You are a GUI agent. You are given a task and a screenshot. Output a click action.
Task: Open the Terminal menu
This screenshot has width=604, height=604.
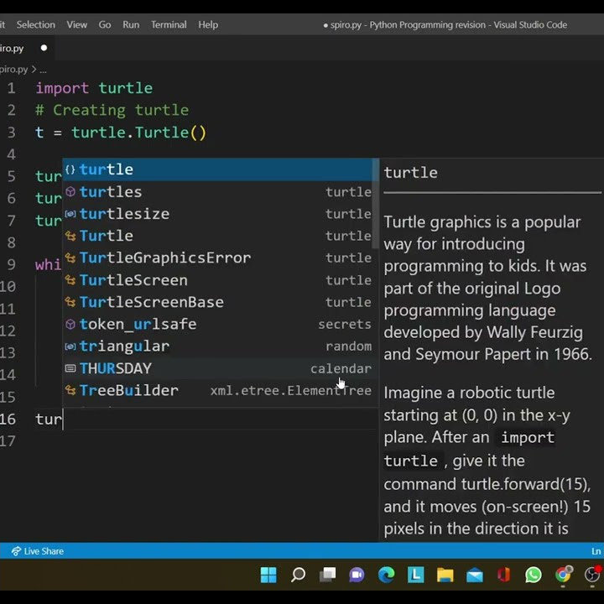click(169, 24)
